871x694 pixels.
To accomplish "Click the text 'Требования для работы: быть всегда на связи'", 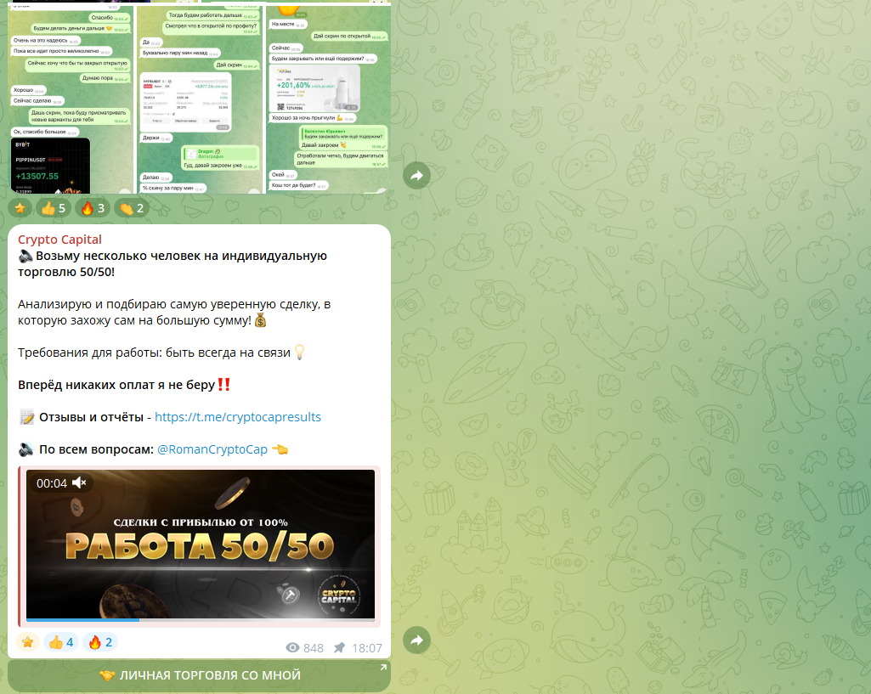I will coord(154,353).
